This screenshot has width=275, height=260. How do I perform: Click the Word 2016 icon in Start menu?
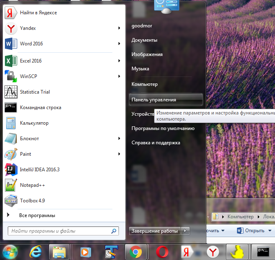coord(11,44)
